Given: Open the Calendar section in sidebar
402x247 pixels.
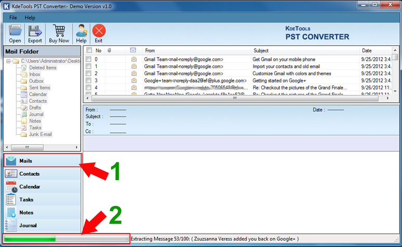Looking at the screenshot, I should [x=30, y=187].
